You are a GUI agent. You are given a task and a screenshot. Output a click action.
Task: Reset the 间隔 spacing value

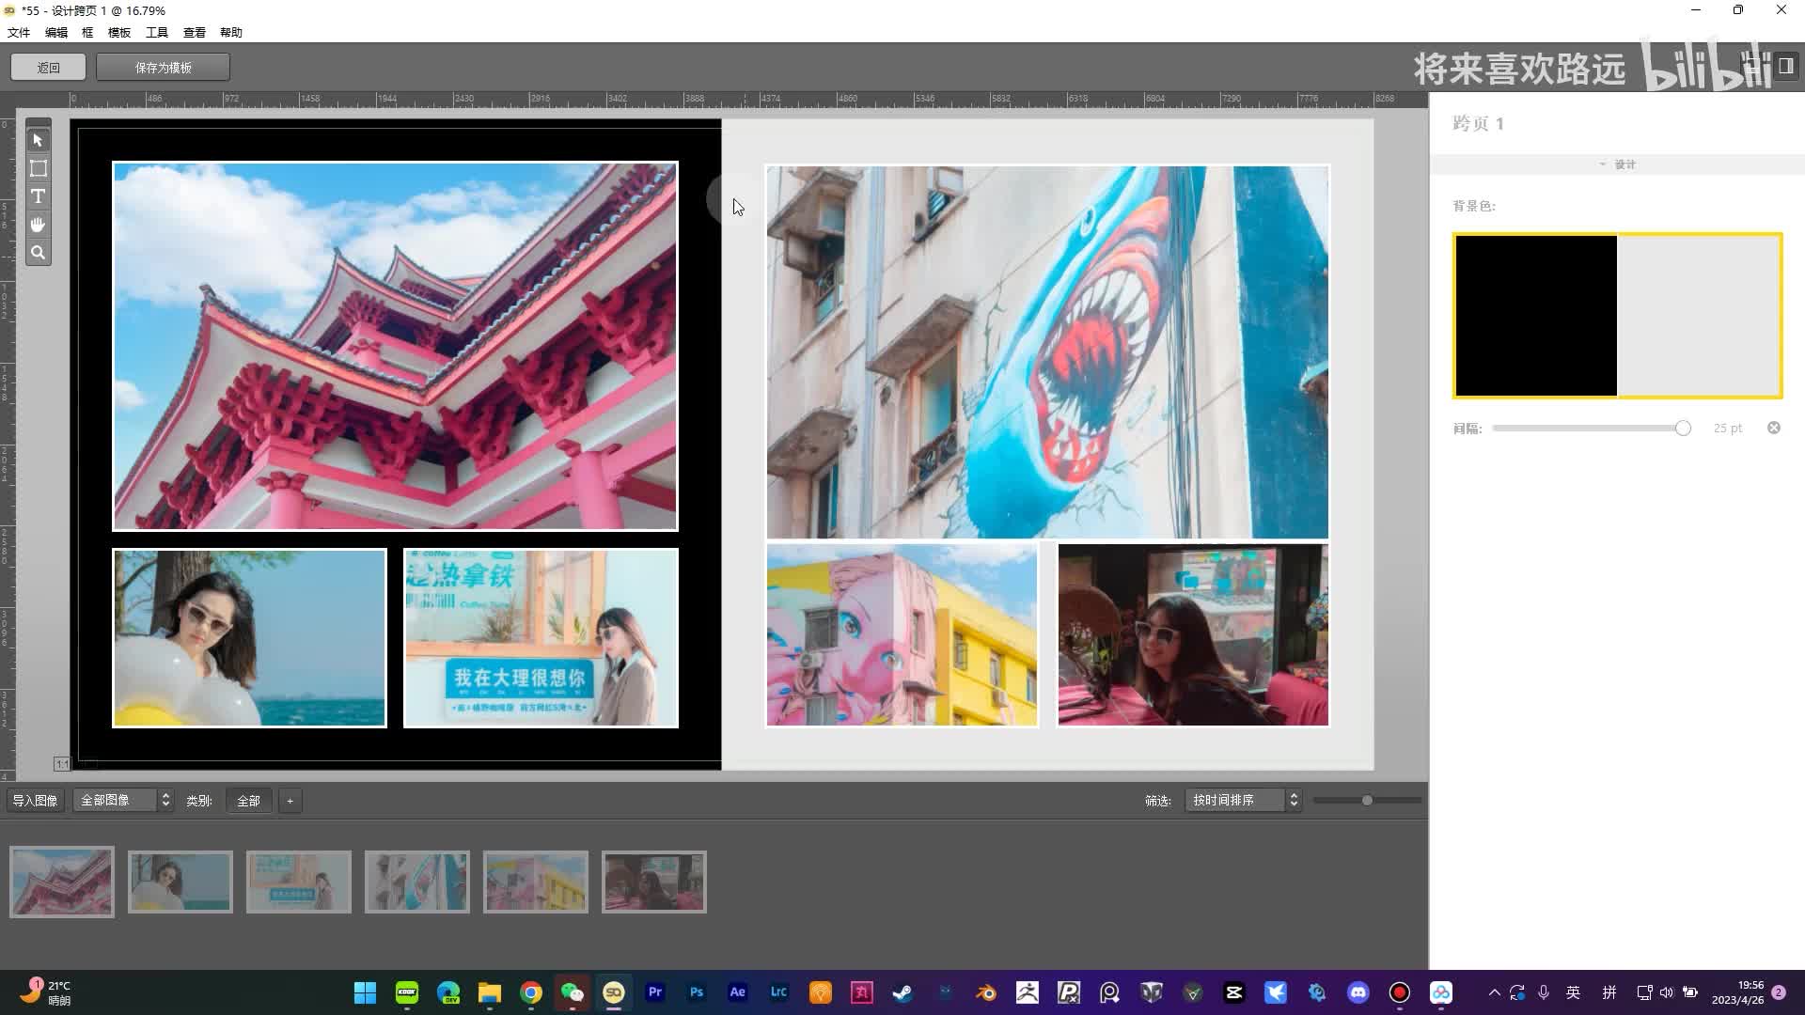[1773, 428]
